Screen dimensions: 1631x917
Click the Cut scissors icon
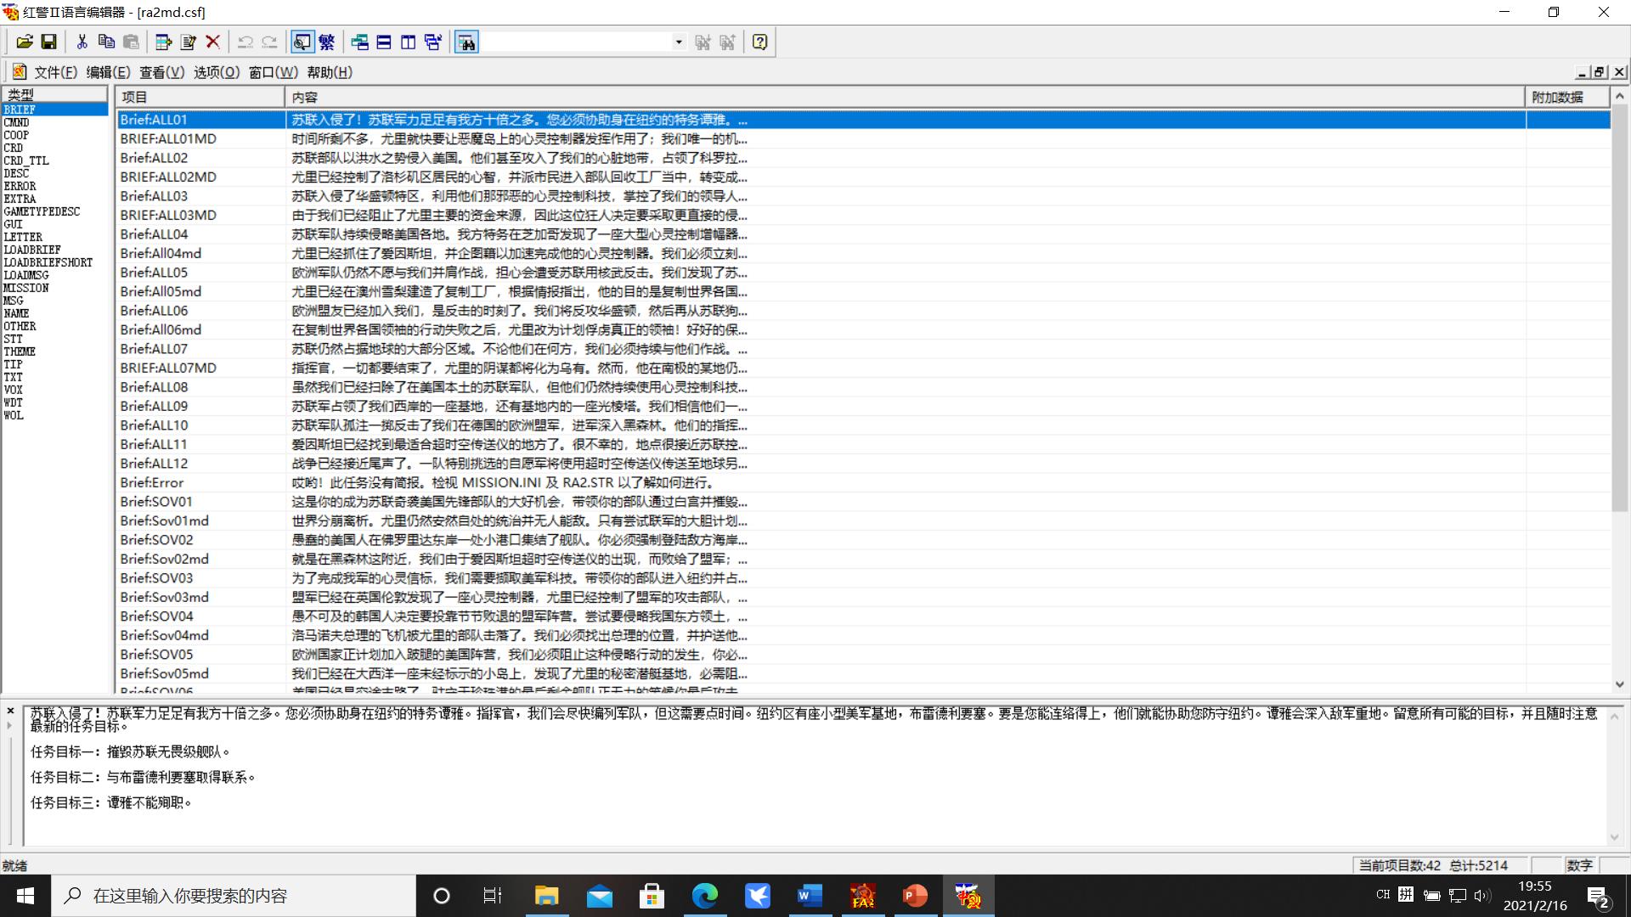pyautogui.click(x=82, y=42)
